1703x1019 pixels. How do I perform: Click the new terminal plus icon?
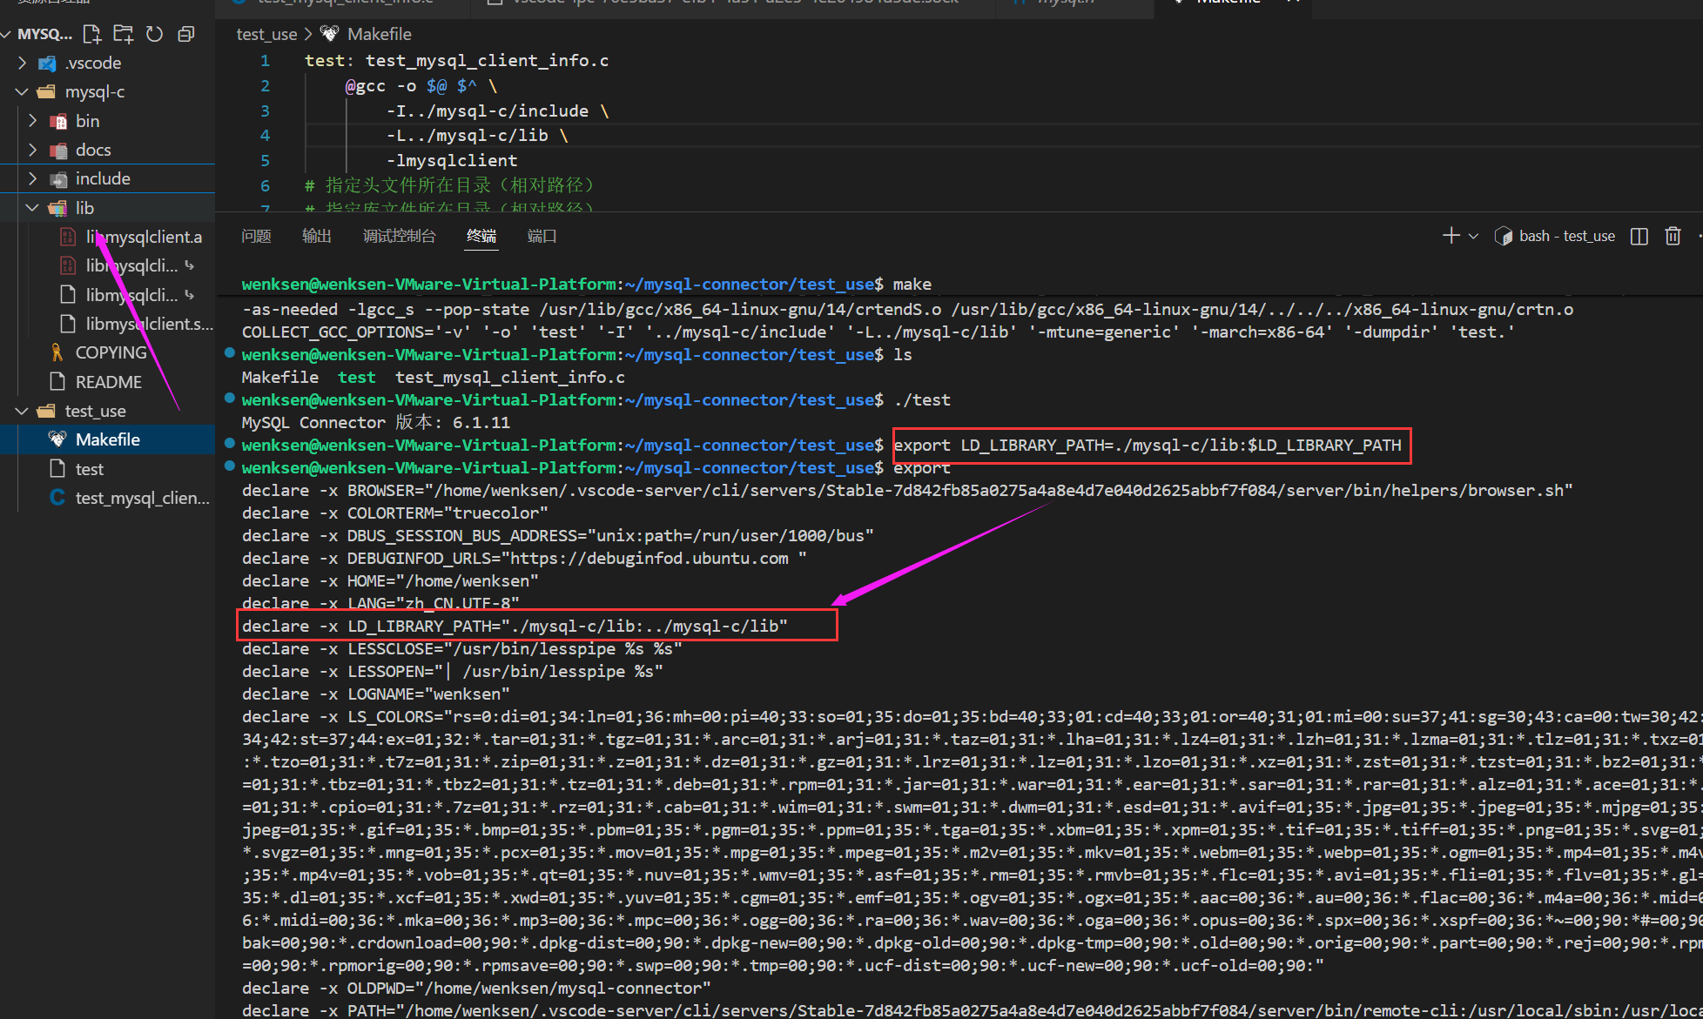point(1451,236)
